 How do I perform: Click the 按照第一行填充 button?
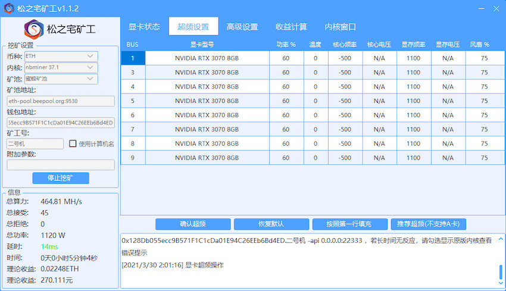350,224
